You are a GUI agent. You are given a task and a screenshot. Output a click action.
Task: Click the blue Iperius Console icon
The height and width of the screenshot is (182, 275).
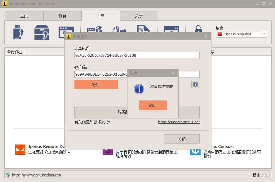pyautogui.click(x=196, y=152)
